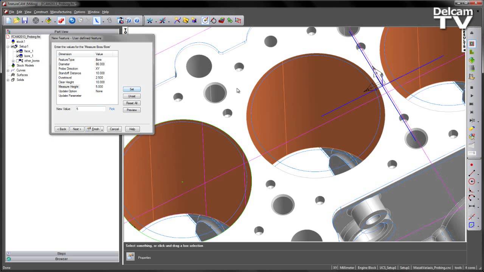
Task: Select the line geometry tool
Action: tap(472, 173)
